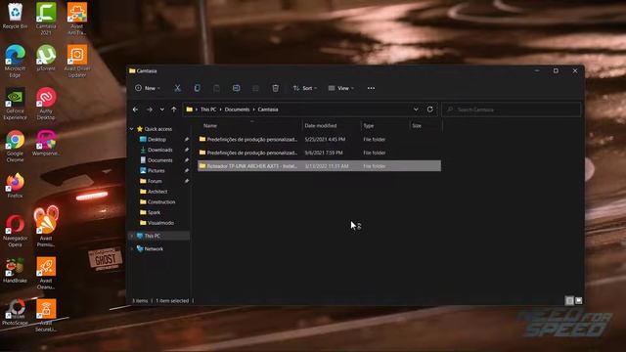Open the Sort dropdown menu
Image resolution: width=626 pixels, height=352 pixels.
pos(305,88)
